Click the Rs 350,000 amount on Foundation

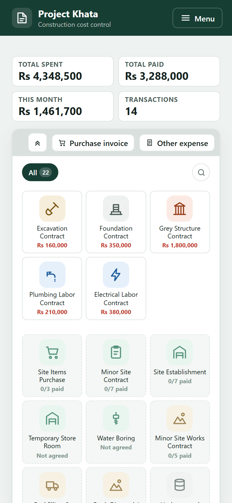click(x=116, y=245)
